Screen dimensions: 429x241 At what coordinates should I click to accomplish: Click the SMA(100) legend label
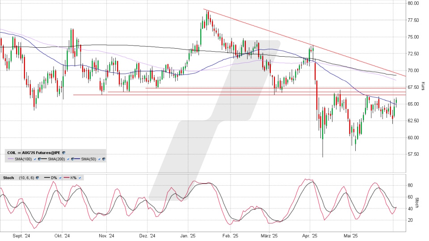coord(23,159)
